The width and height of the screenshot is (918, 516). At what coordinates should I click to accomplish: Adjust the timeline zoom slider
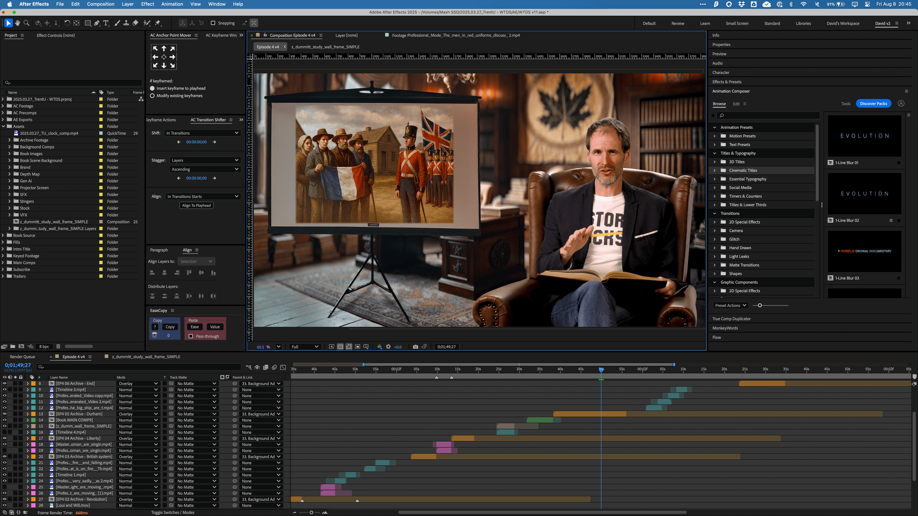[311, 512]
